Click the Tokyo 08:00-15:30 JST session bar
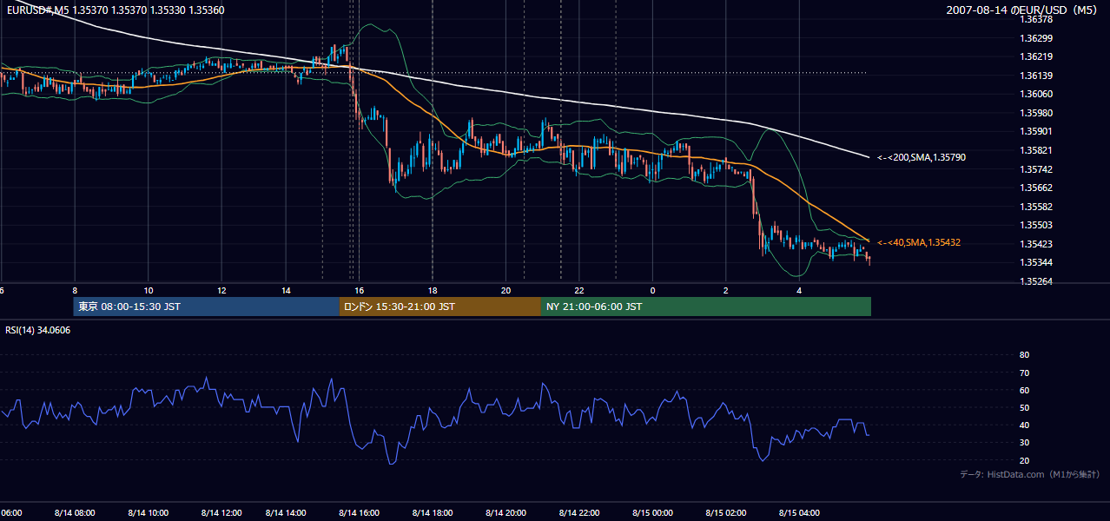 (207, 307)
